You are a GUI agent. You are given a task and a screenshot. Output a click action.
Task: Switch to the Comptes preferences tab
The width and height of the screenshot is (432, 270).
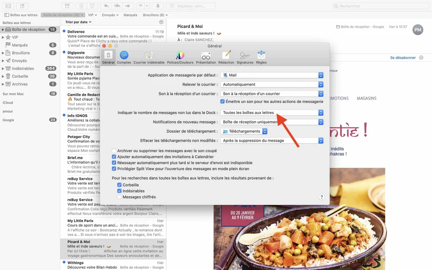[124, 57]
